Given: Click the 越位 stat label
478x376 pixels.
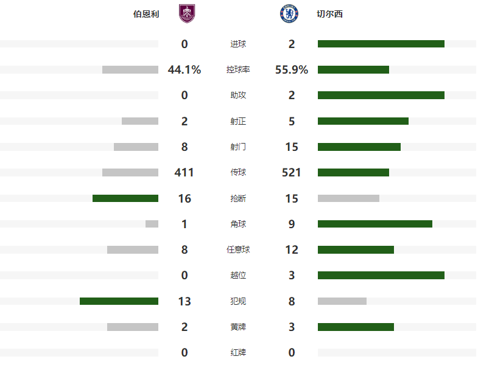Looking at the screenshot, I should click(x=238, y=276).
